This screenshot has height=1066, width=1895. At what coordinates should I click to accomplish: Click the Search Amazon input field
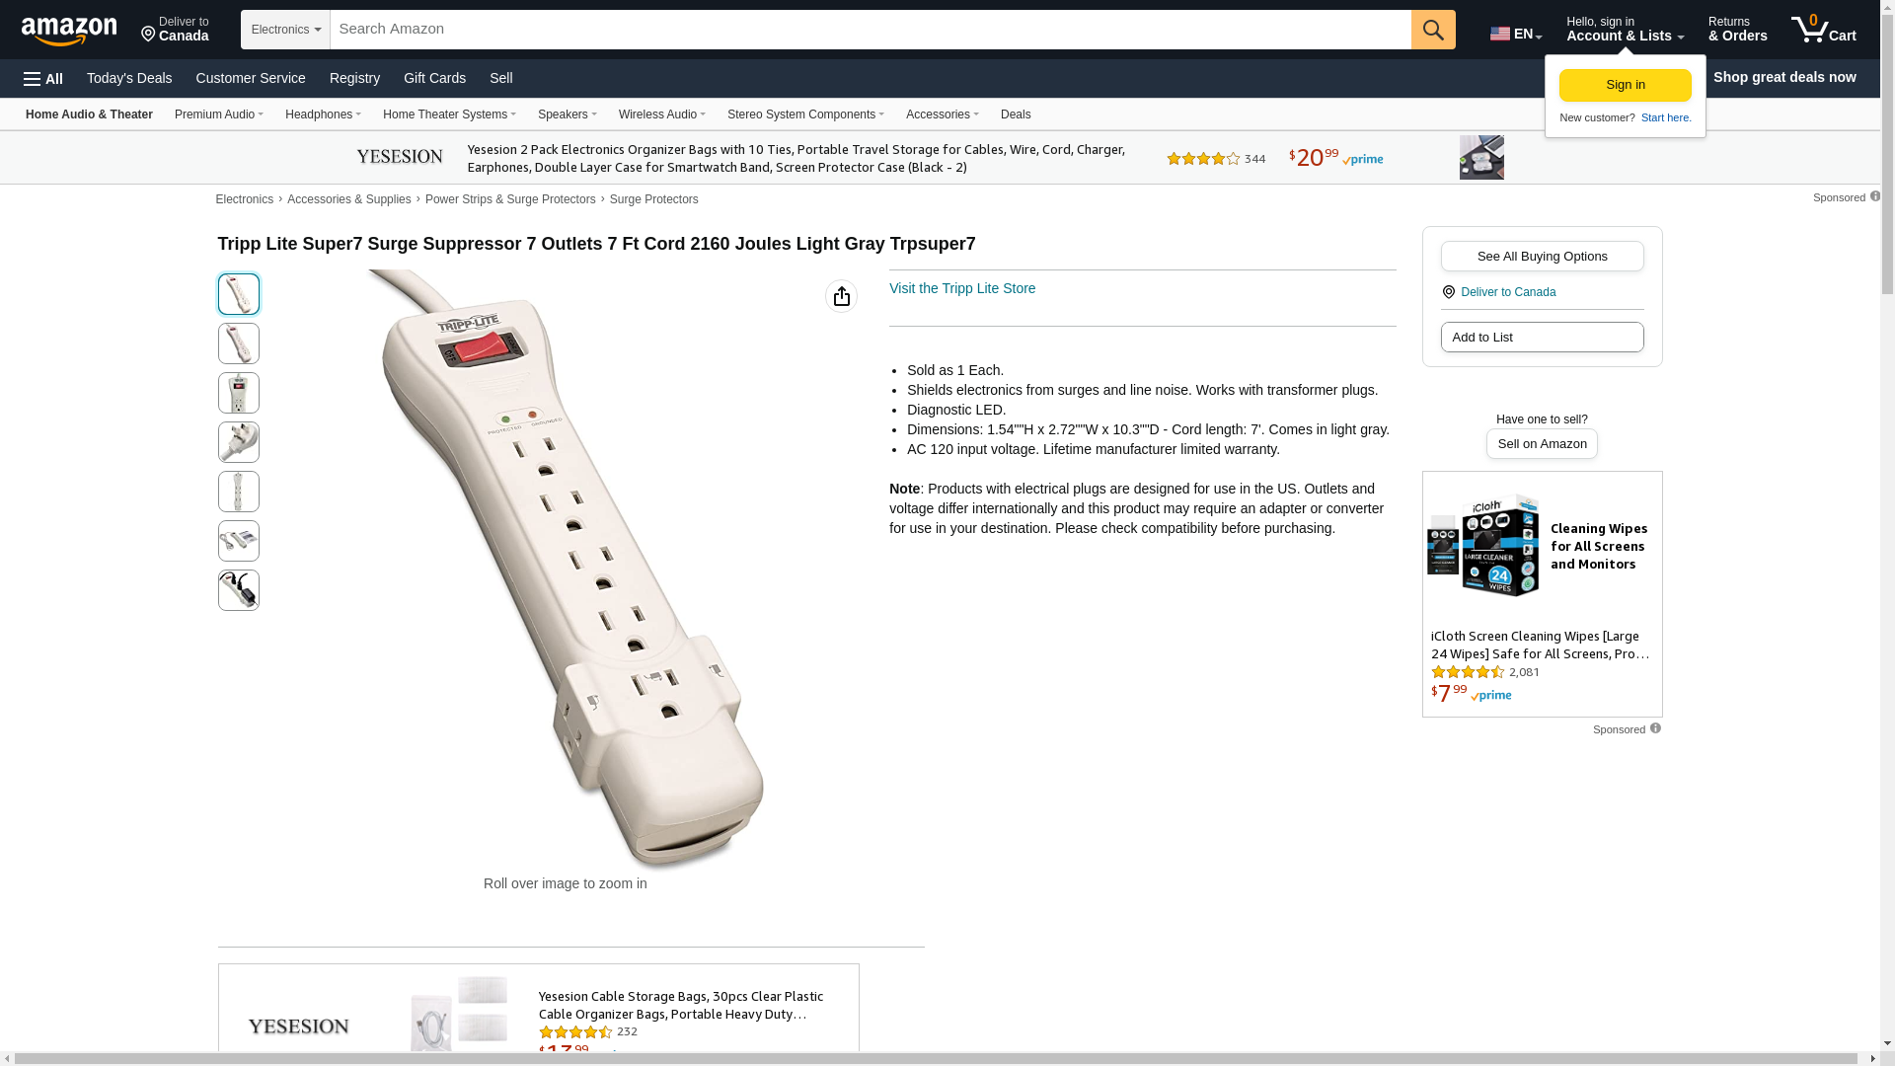coord(871,30)
